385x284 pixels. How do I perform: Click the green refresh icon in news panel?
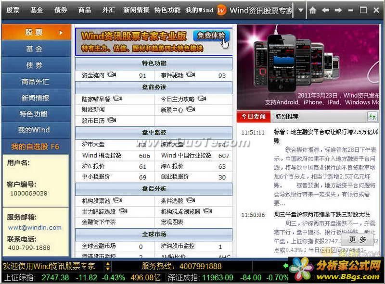[x=372, y=117]
